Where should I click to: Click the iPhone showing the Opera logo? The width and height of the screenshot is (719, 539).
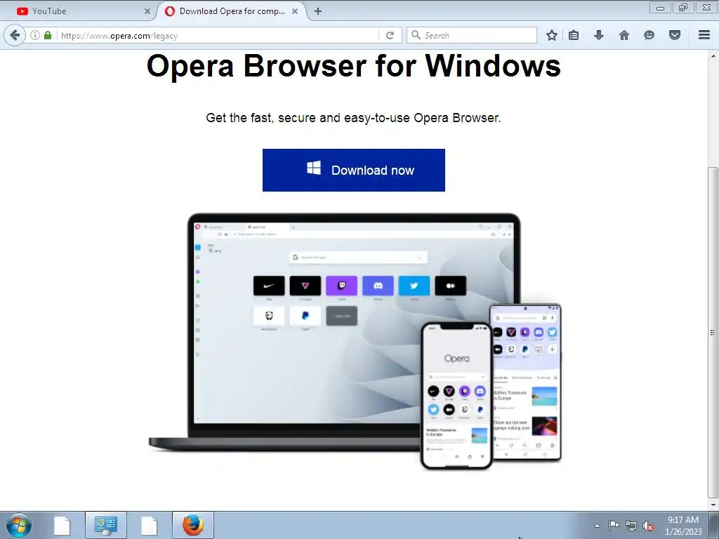[456, 396]
